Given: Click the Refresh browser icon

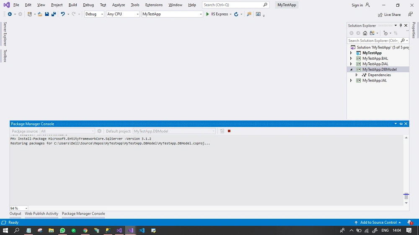Looking at the screenshot, I should click(x=236, y=14).
